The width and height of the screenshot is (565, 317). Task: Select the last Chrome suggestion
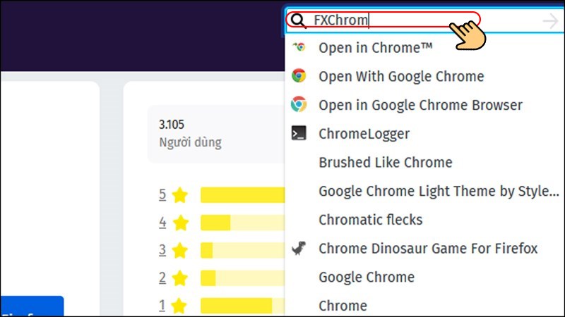[x=343, y=306]
